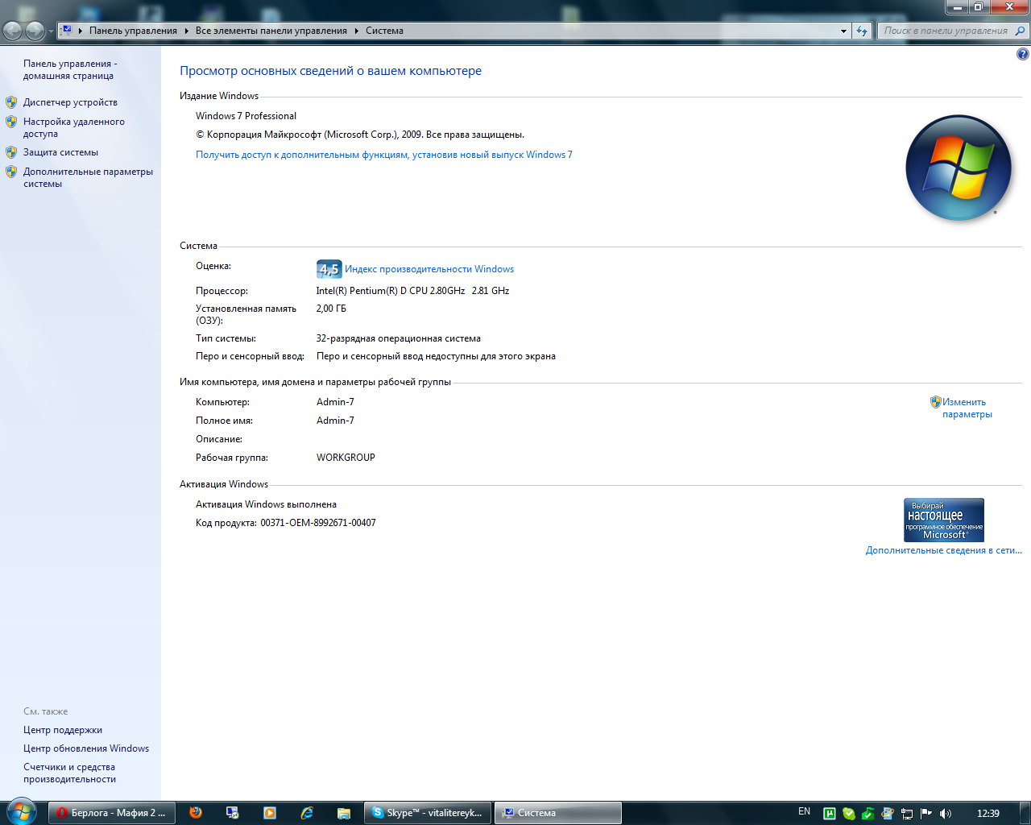Viewport: 1031px width, 825px height.
Task: Open "Центр обновления Windows" link
Action: 86,748
